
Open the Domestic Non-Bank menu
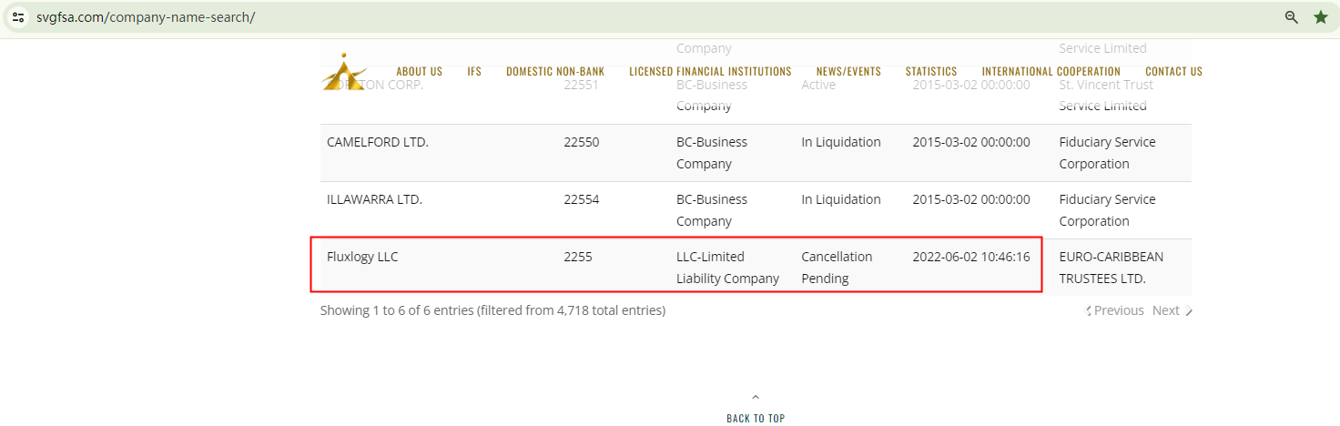(x=554, y=71)
